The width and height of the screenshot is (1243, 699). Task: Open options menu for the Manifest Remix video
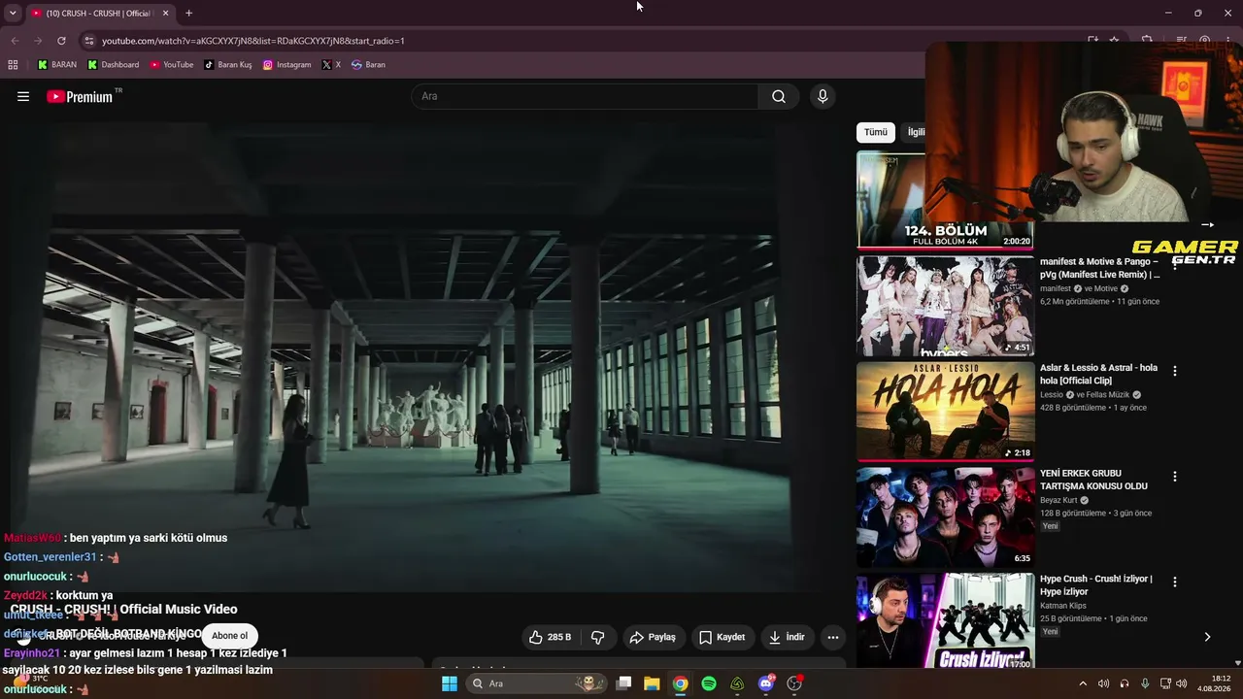[1175, 265]
